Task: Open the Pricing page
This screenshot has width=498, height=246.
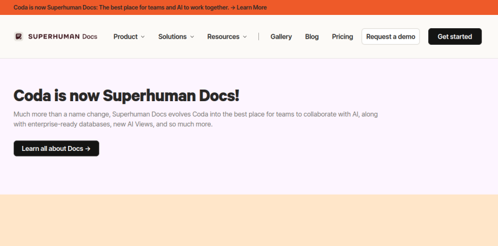Action: (343, 36)
